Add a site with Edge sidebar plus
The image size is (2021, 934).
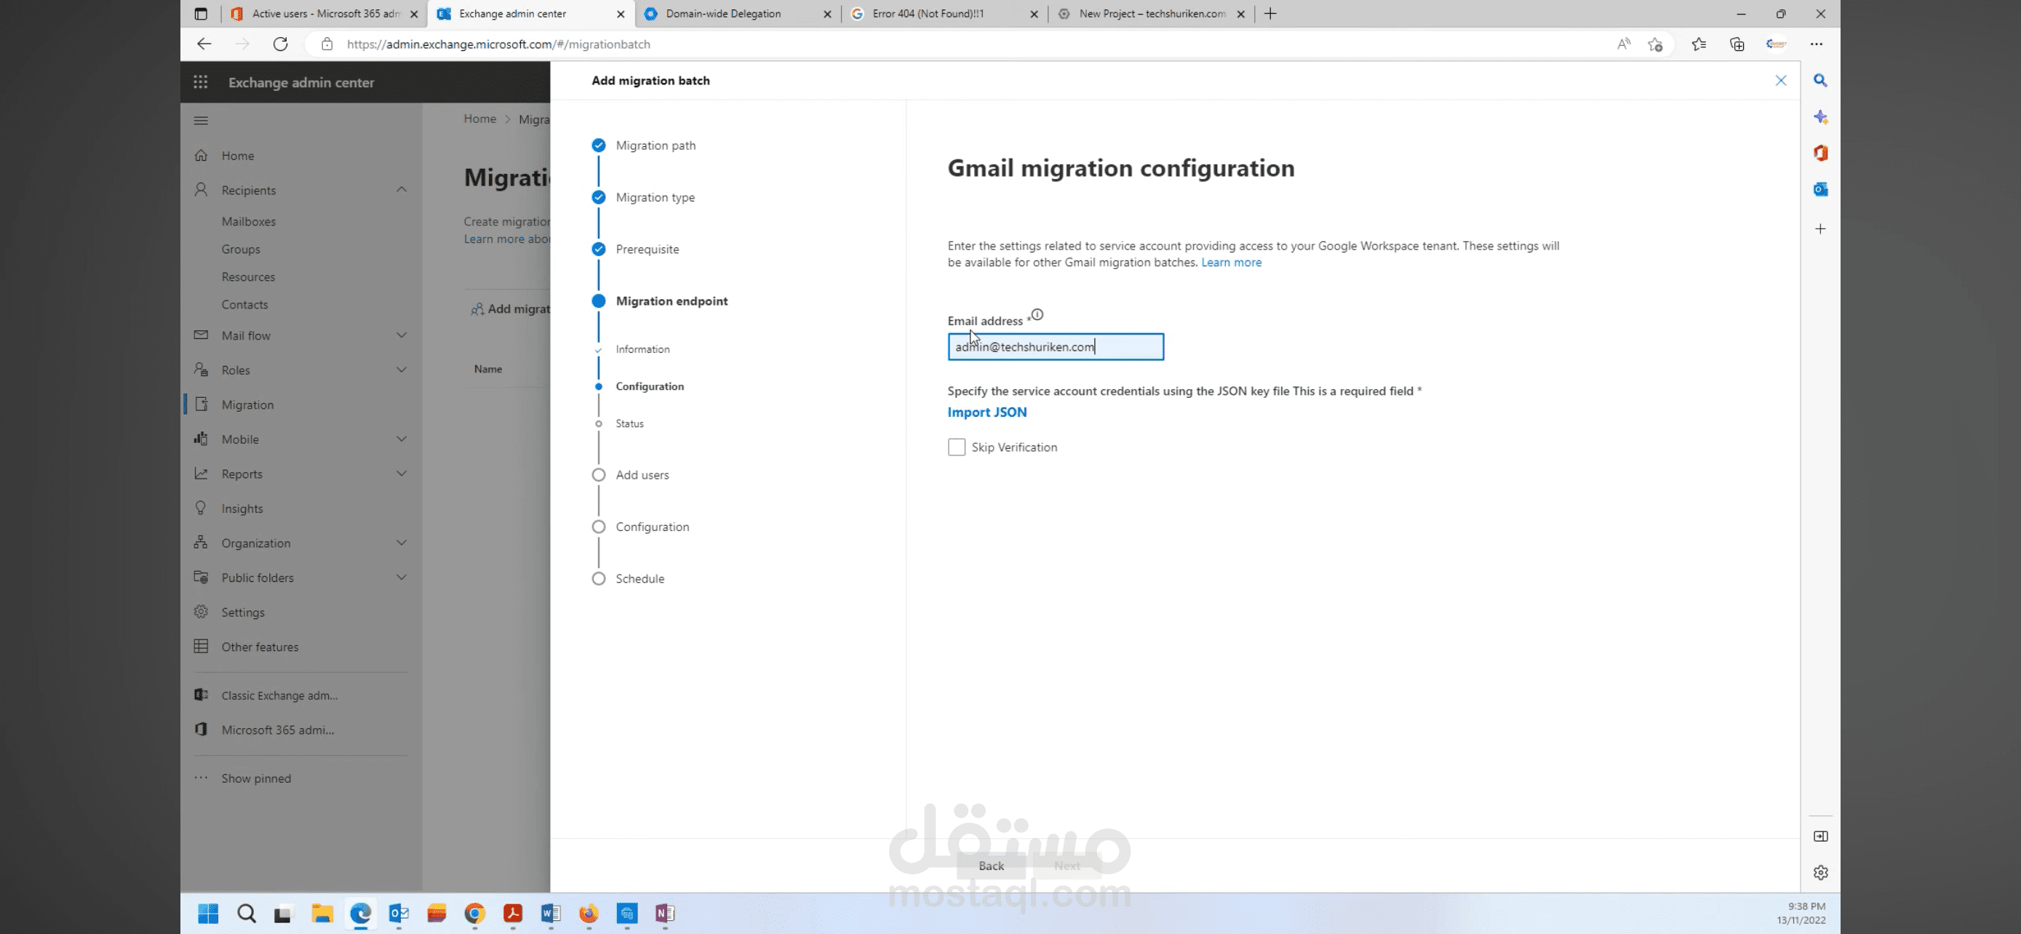(x=1821, y=229)
